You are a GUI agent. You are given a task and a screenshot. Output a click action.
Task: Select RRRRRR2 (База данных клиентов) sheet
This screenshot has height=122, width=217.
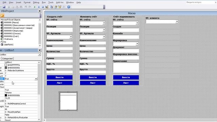coord(19,25)
